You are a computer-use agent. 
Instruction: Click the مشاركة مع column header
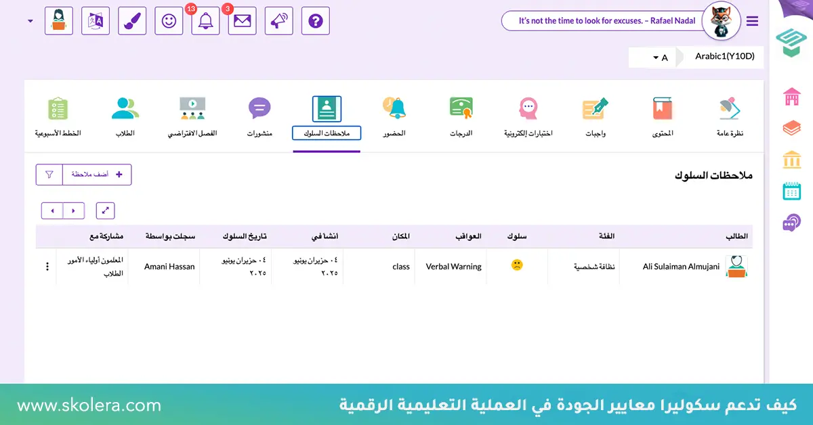click(106, 236)
